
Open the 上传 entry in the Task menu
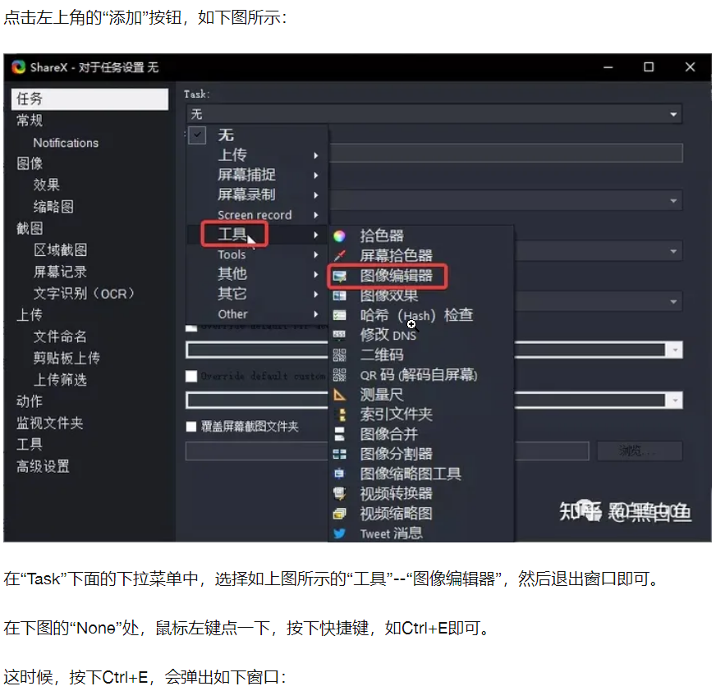point(257,155)
